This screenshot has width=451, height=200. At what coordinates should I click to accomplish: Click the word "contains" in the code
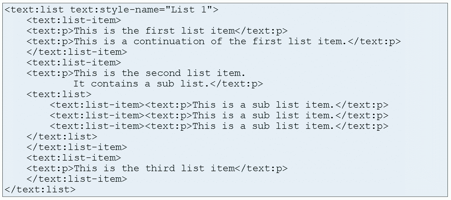pyautogui.click(x=114, y=84)
